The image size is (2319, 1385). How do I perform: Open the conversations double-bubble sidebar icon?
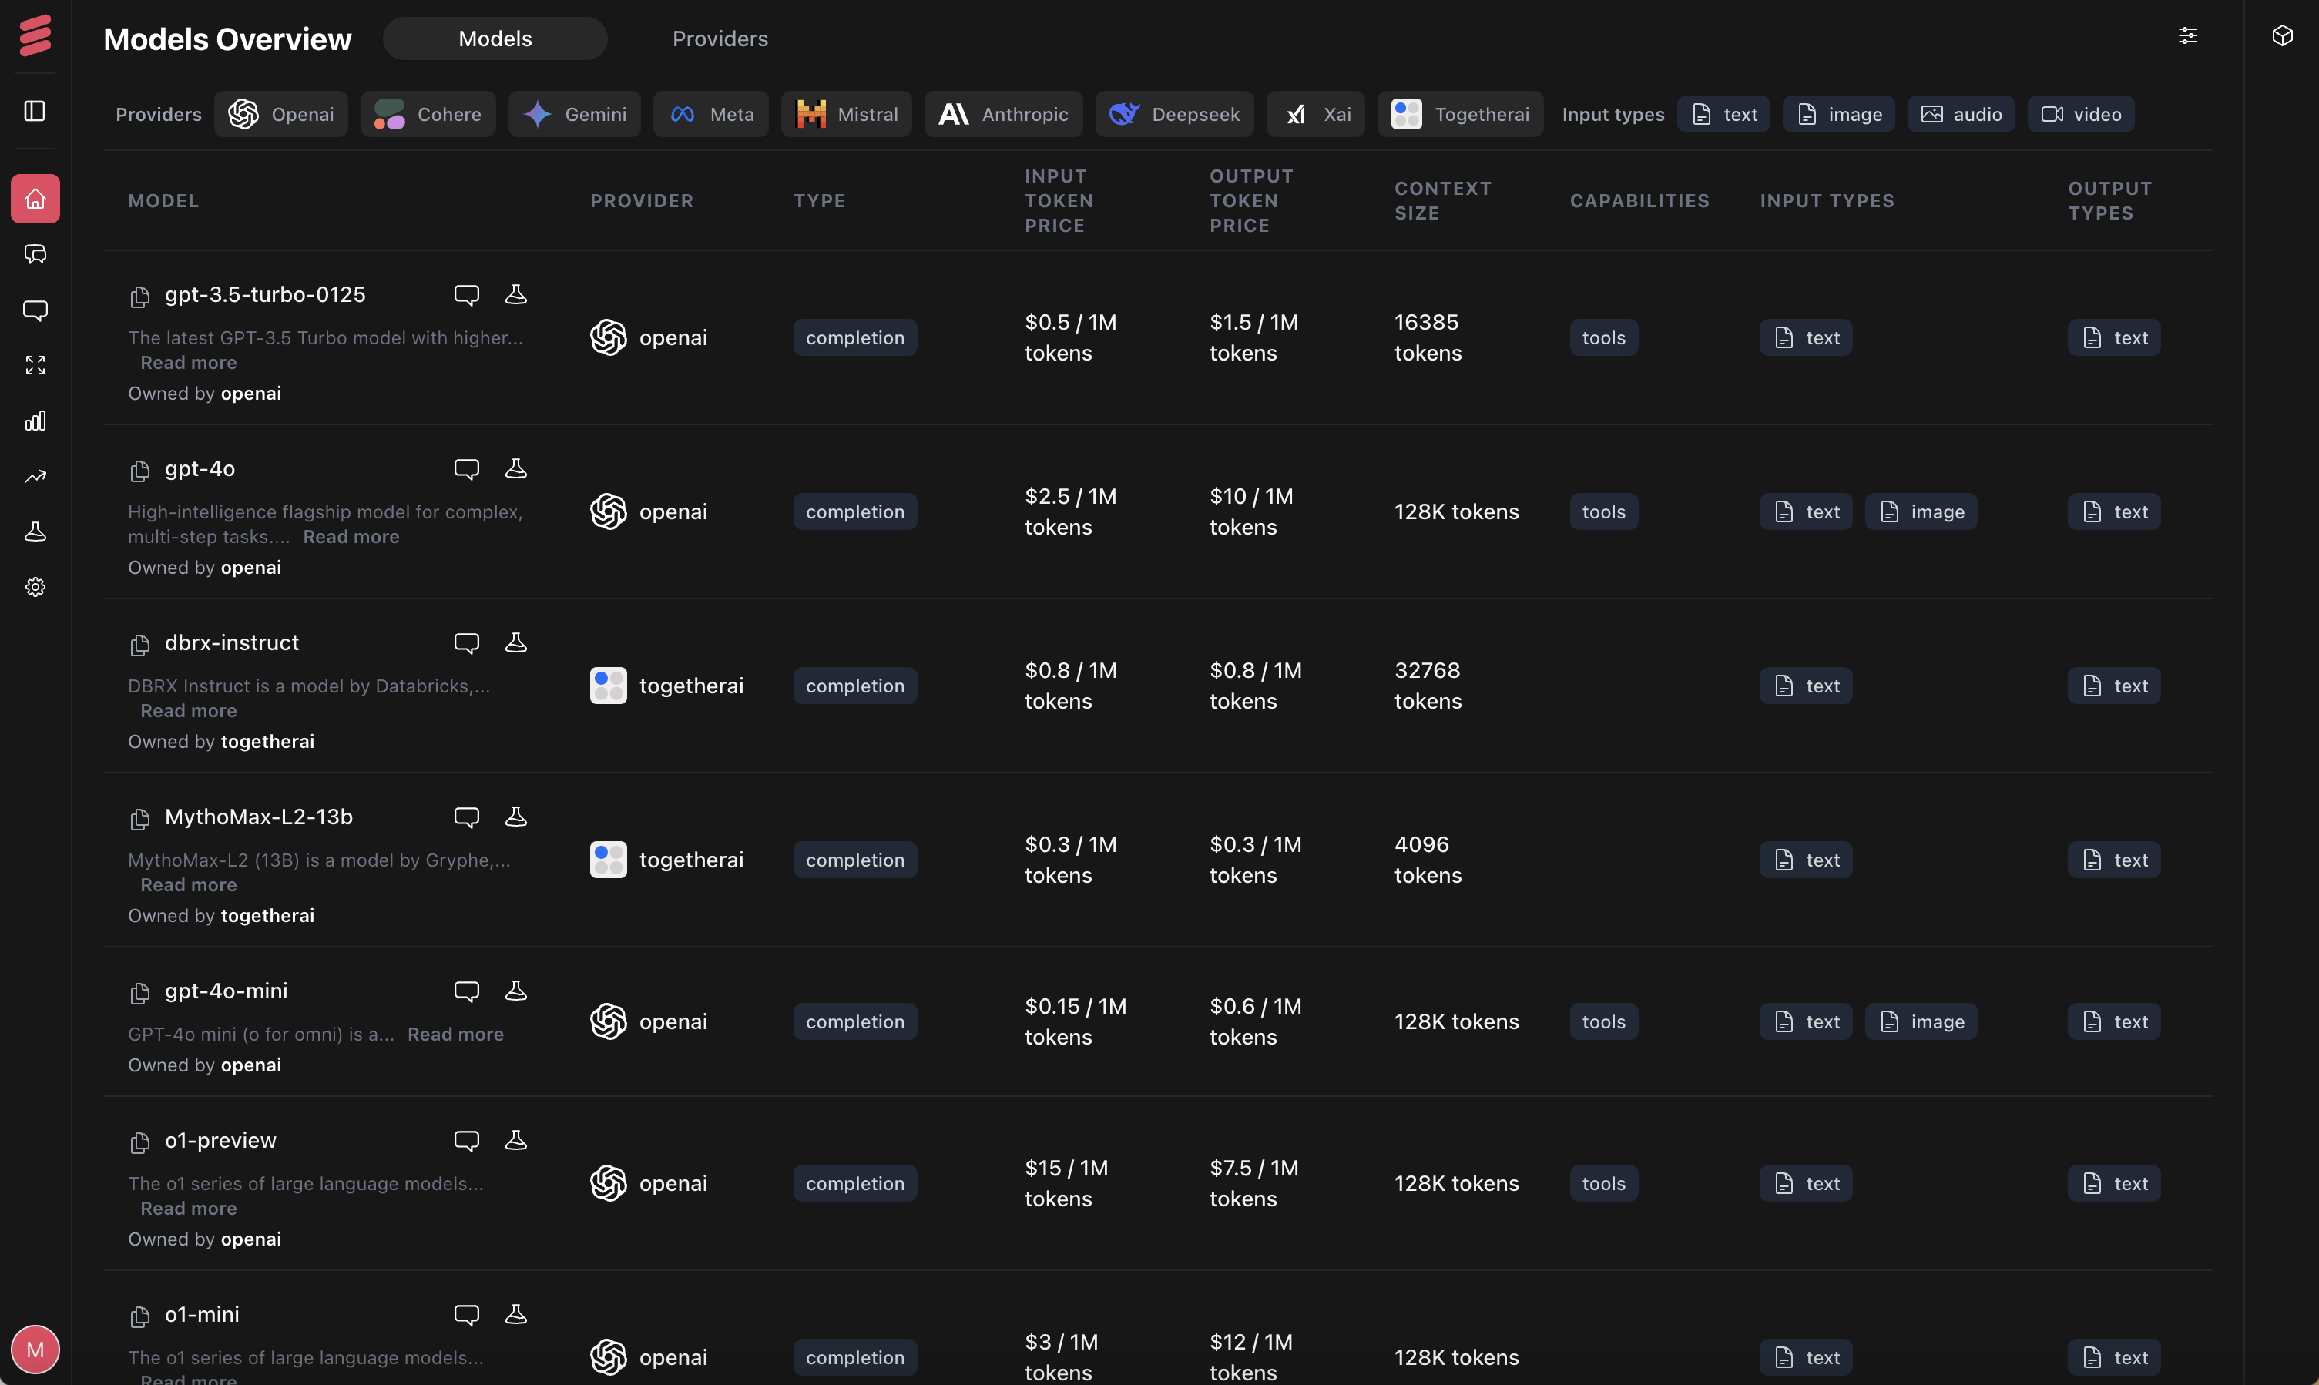click(x=35, y=254)
